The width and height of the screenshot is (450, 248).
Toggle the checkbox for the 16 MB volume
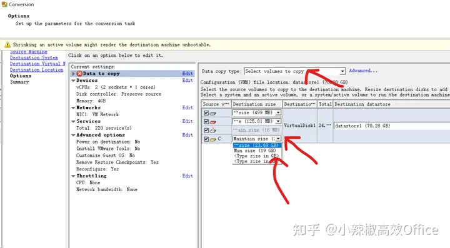[206, 130]
